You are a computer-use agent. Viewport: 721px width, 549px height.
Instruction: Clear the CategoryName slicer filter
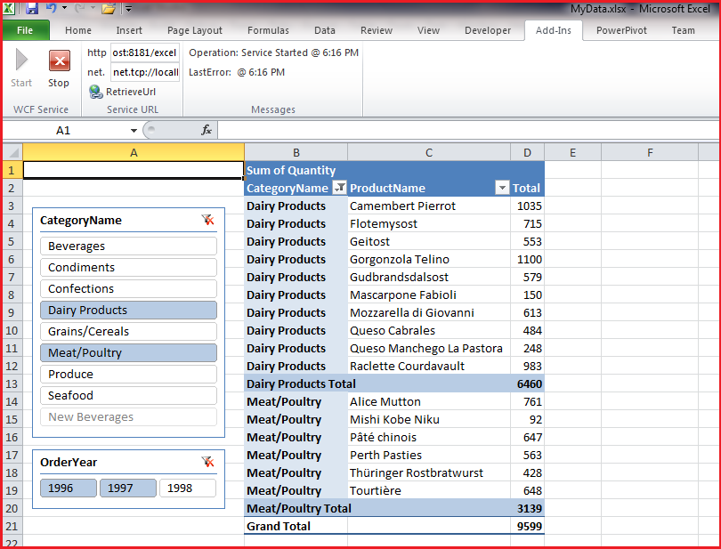[207, 220]
